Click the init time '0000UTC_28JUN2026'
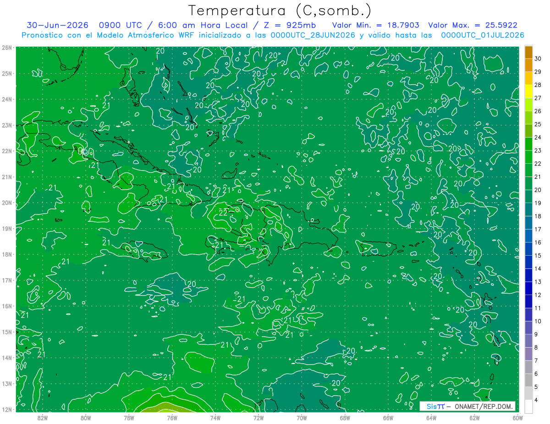The image size is (550, 424). (x=313, y=35)
